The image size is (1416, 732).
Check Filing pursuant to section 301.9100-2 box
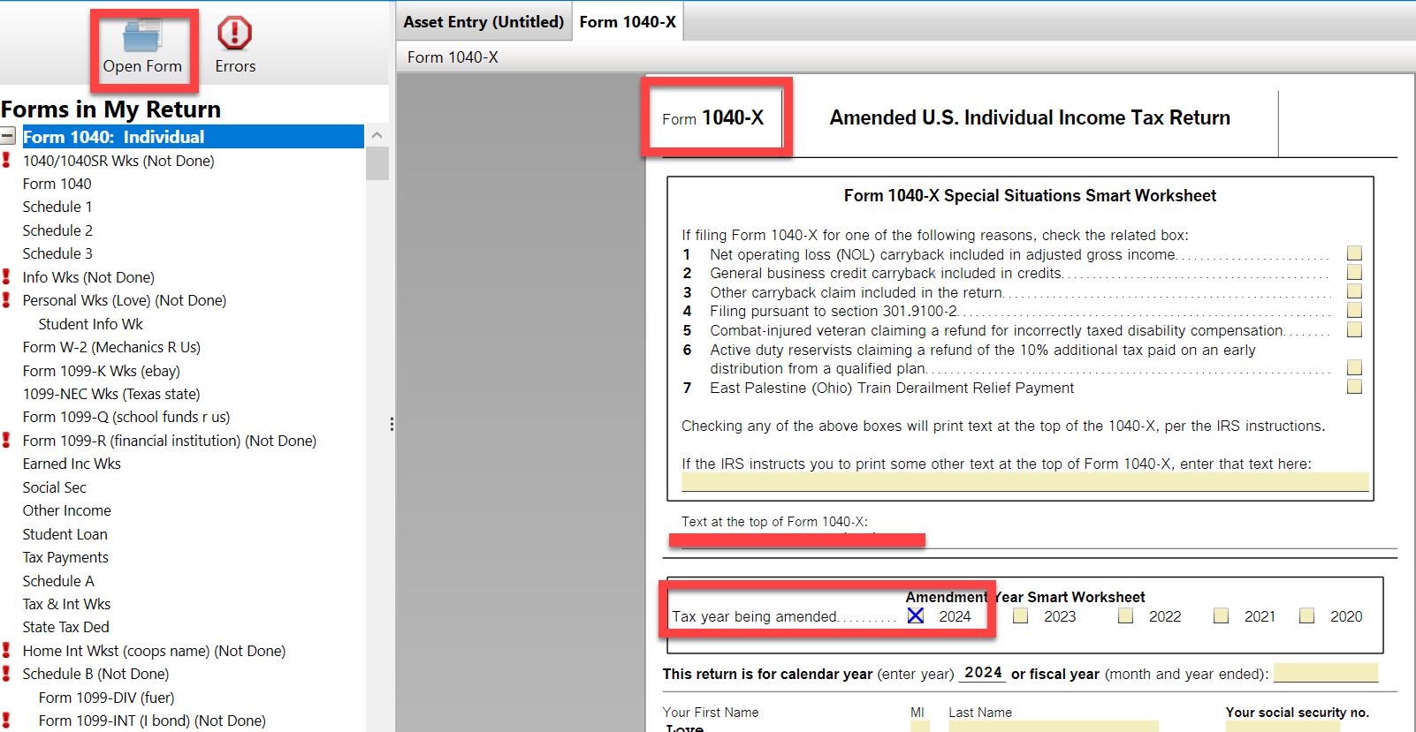tap(1354, 311)
